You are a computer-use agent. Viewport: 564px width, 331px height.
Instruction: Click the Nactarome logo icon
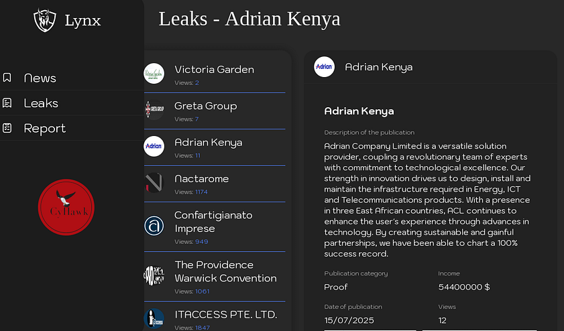(154, 182)
